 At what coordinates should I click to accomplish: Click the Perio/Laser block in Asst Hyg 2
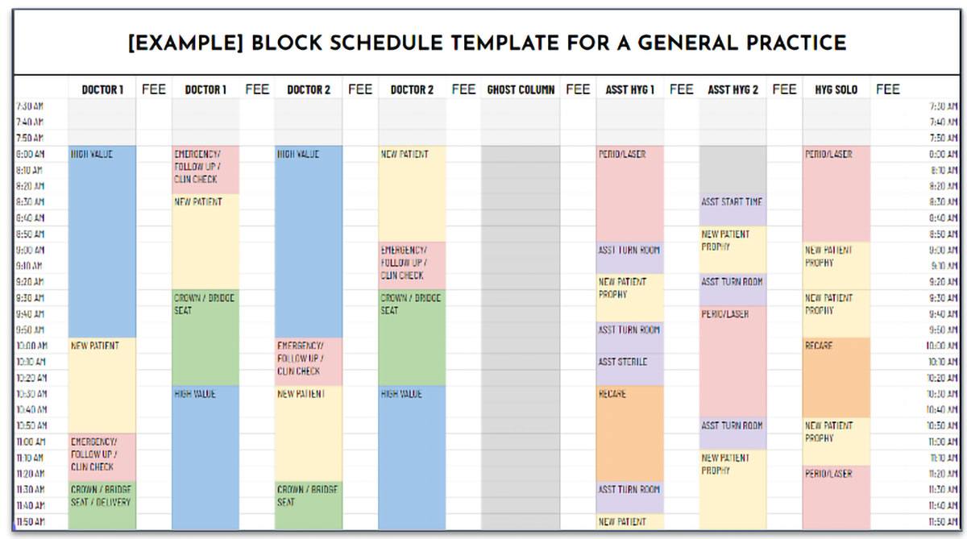coord(733,362)
